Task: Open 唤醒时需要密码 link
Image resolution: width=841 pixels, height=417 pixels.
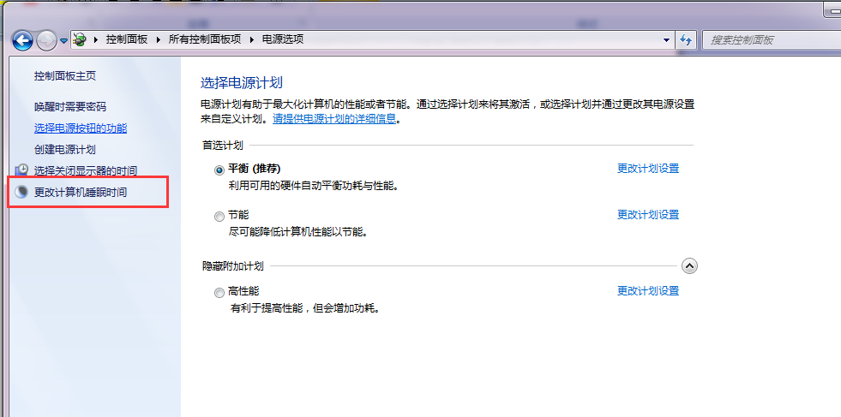Action: pos(70,107)
